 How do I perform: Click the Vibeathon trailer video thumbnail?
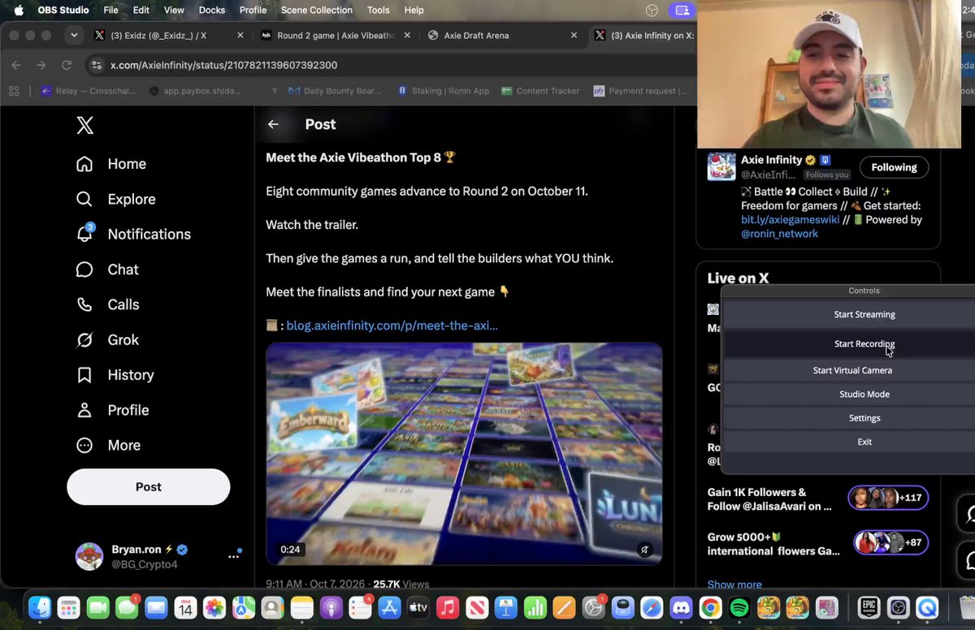pos(464,453)
